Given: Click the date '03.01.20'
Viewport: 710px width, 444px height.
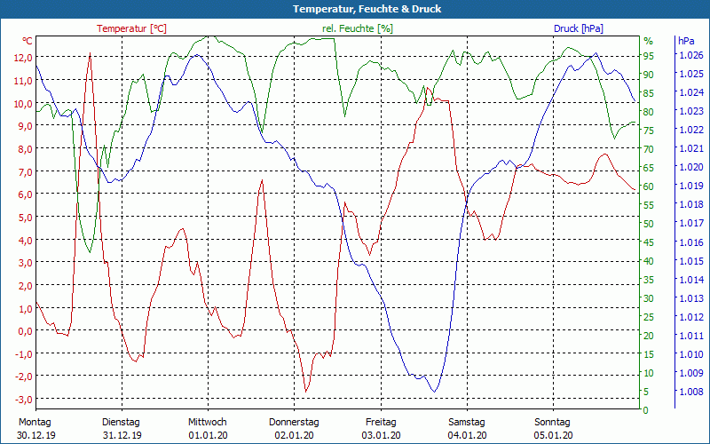Looking at the screenshot, I should point(382,435).
